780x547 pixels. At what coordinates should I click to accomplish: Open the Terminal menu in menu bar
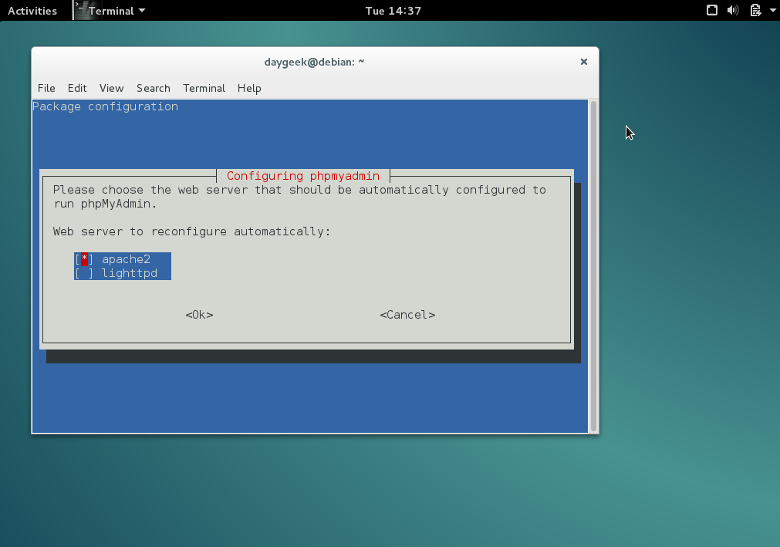click(x=204, y=88)
